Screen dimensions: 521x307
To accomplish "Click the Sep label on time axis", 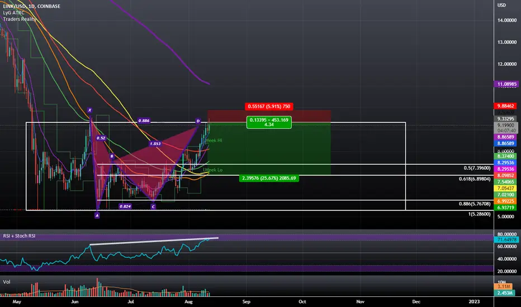I will (x=246, y=301).
